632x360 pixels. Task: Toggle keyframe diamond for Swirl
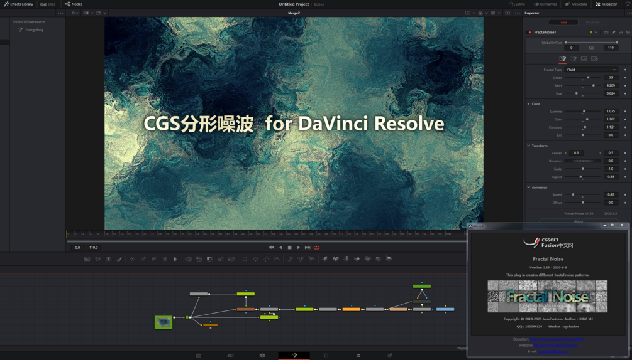625,85
